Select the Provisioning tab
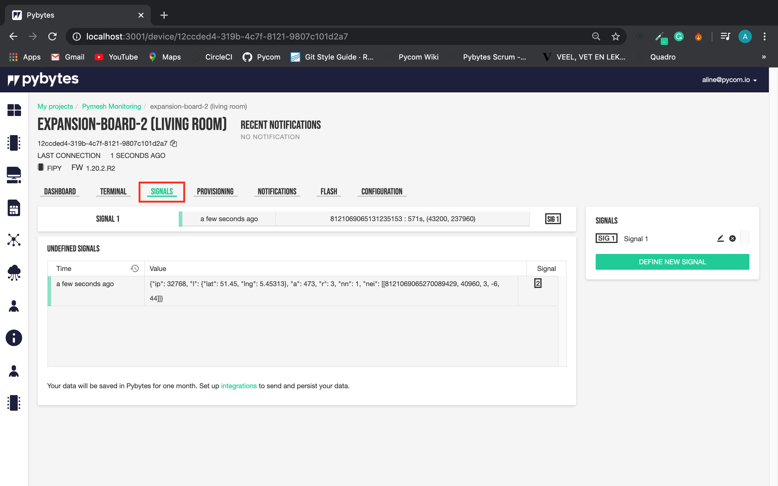 click(x=215, y=191)
